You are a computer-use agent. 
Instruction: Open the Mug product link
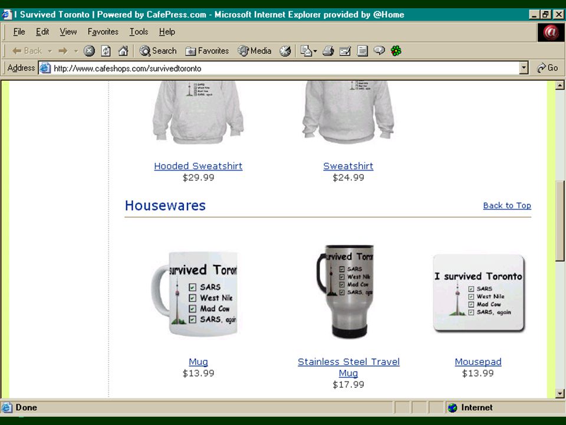pos(198,362)
